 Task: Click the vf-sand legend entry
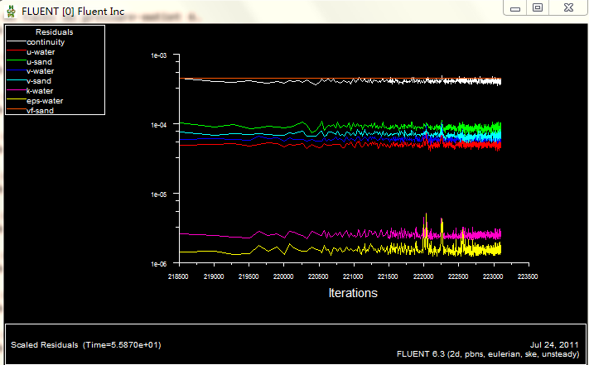pyautogui.click(x=41, y=110)
